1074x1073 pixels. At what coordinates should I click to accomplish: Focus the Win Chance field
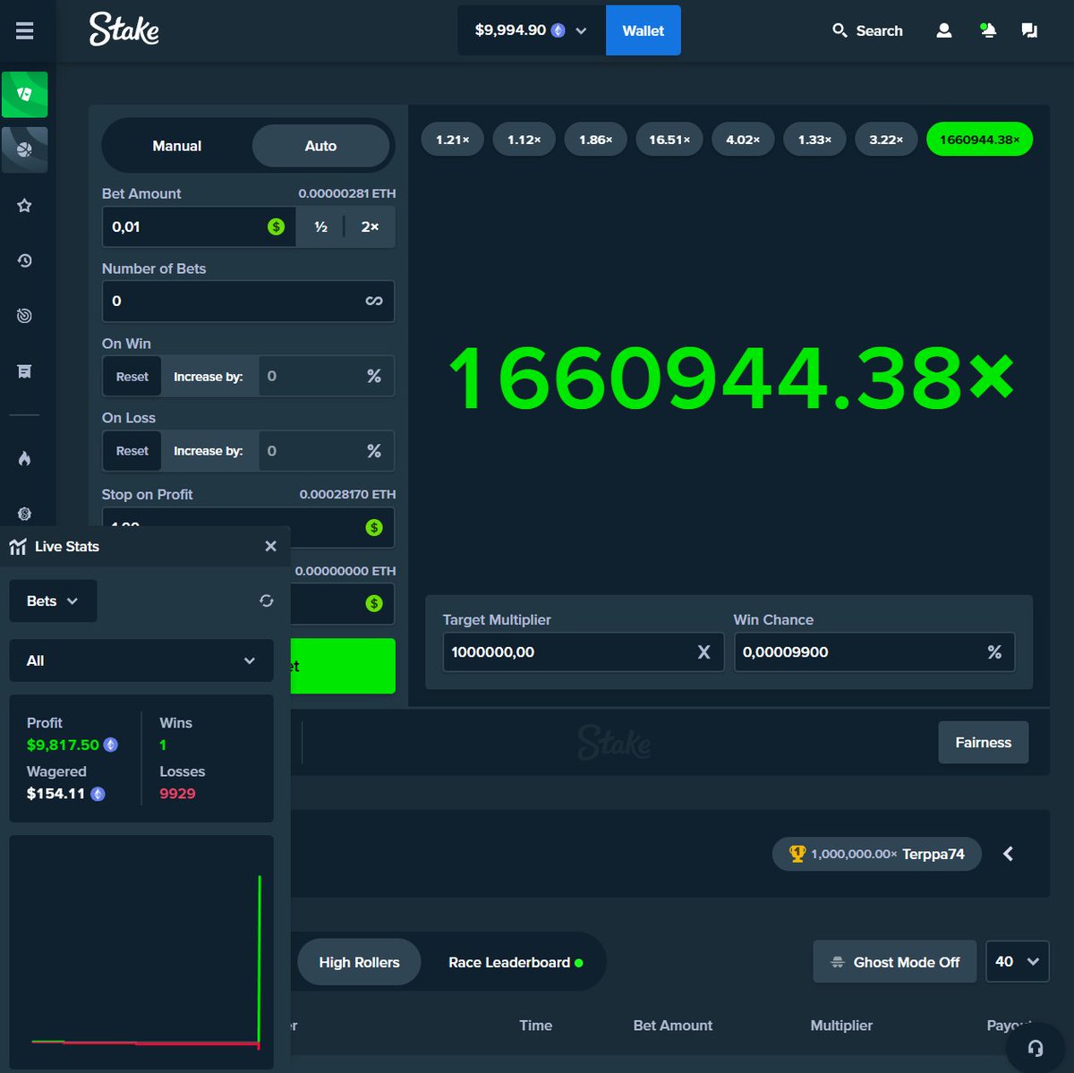874,652
